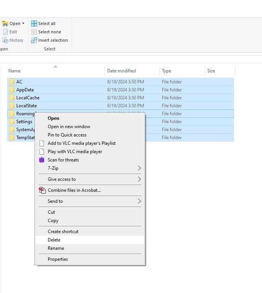This screenshot has width=262, height=293.
Task: Open the dropdown arrow beside Open
Action: click(x=23, y=24)
